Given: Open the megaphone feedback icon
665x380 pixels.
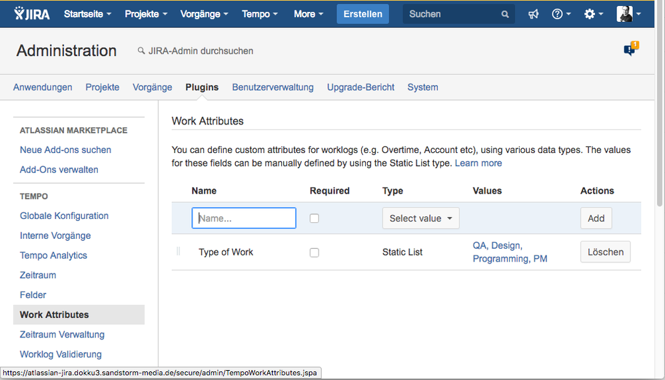Looking at the screenshot, I should pos(533,14).
